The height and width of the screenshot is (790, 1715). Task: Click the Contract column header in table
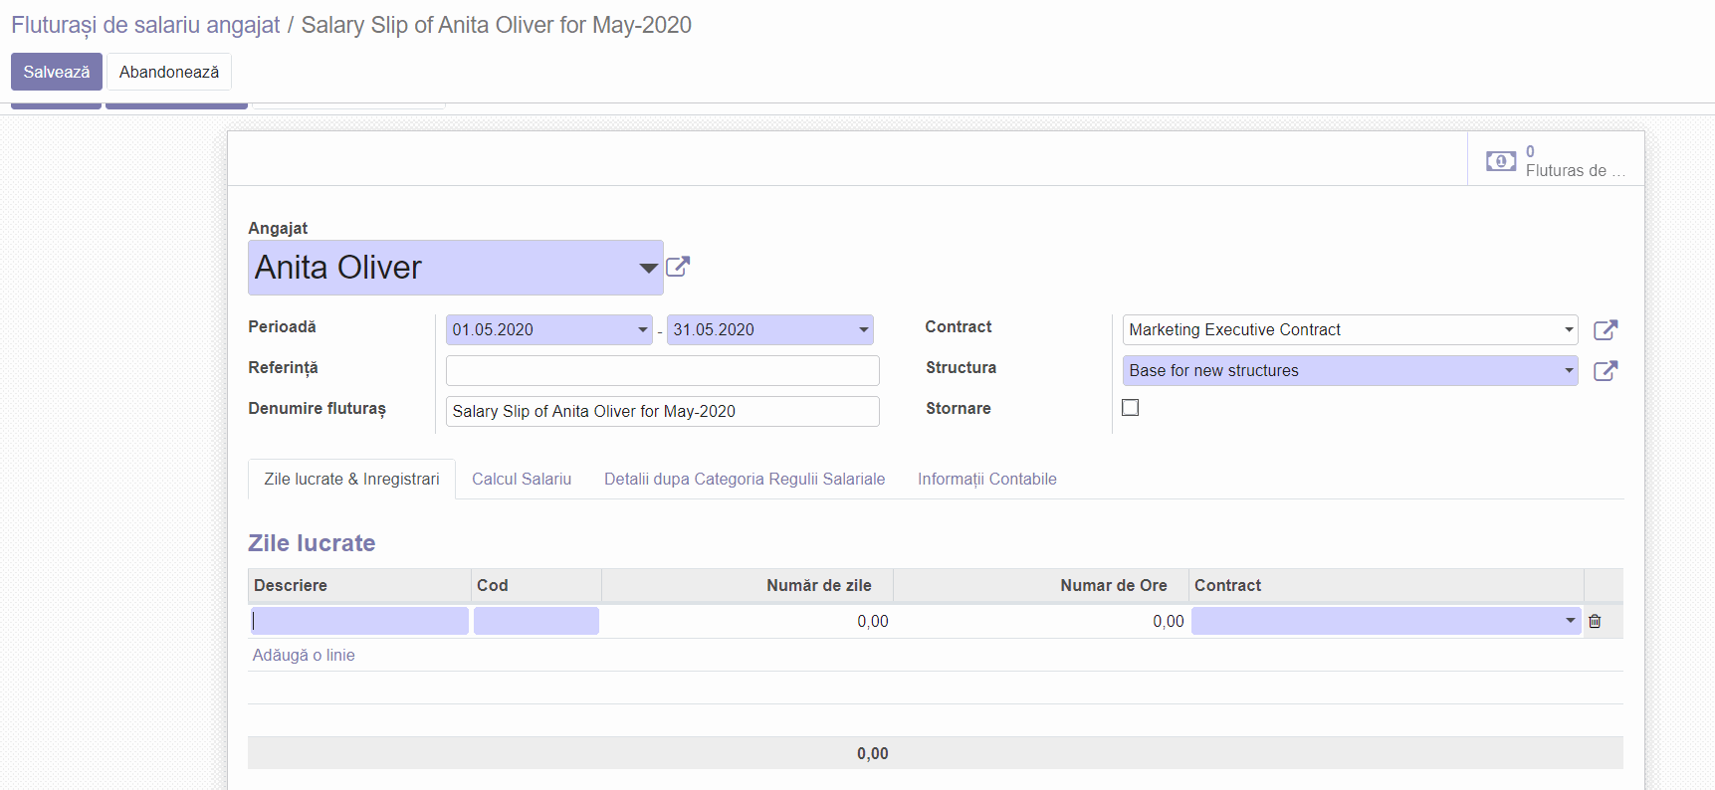coord(1387,586)
